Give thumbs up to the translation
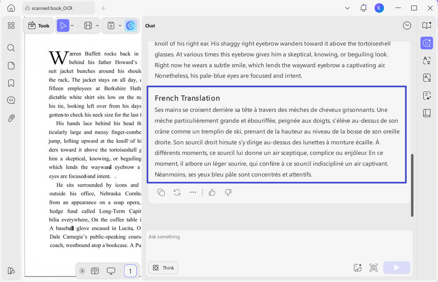The image size is (438, 282). [212, 192]
